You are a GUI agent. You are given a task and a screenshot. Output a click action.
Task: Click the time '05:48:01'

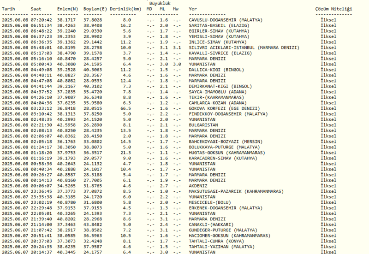coord(41,47)
